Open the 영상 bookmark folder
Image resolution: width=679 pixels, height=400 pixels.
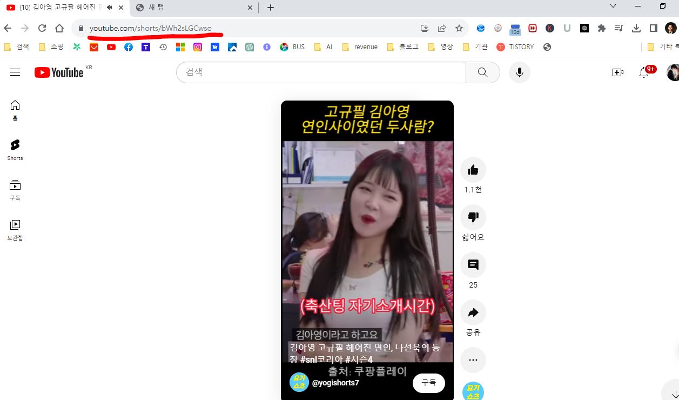coord(440,47)
